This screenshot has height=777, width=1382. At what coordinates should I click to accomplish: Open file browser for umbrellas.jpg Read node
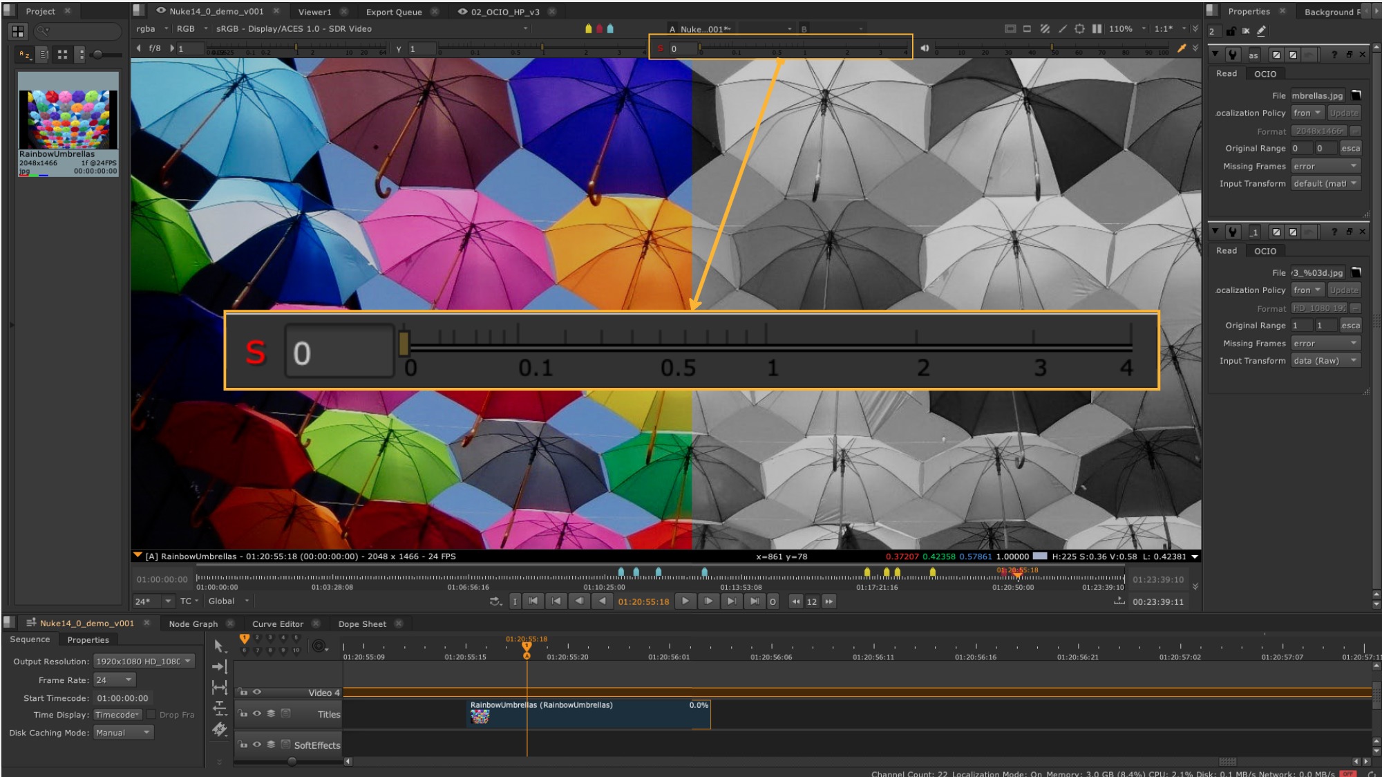coord(1356,95)
